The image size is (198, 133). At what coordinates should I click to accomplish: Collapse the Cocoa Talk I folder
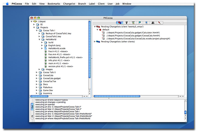[37, 31]
